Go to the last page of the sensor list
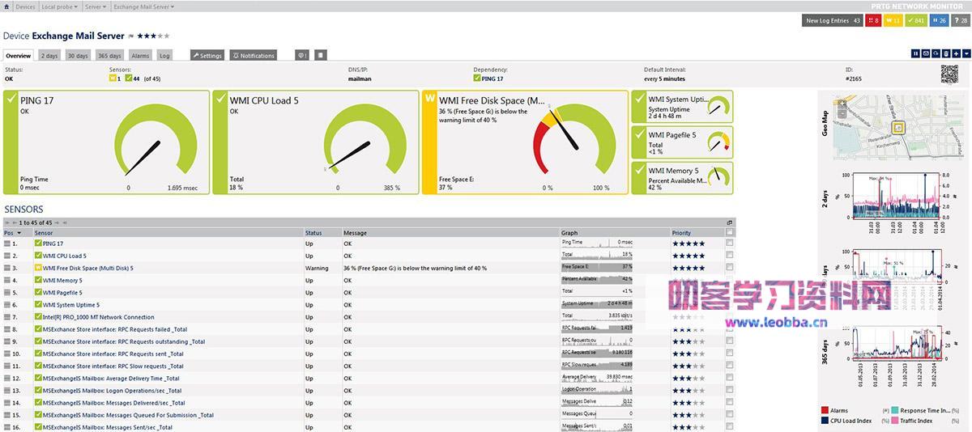972x432 pixels. point(65,222)
